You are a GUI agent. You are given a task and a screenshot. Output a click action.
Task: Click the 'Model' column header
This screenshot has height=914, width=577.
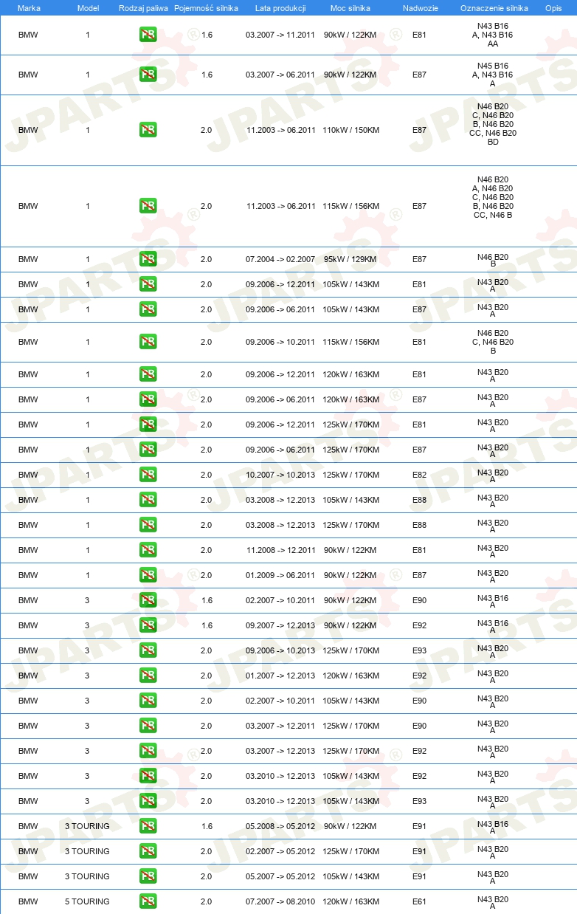pyautogui.click(x=88, y=7)
